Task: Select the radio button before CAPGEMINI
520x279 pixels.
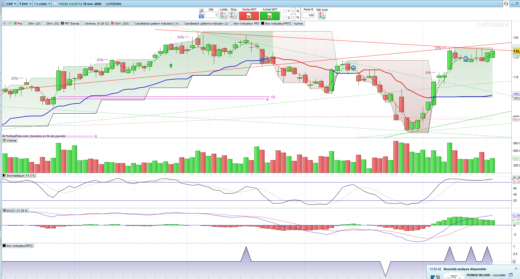Action: tap(104, 4)
